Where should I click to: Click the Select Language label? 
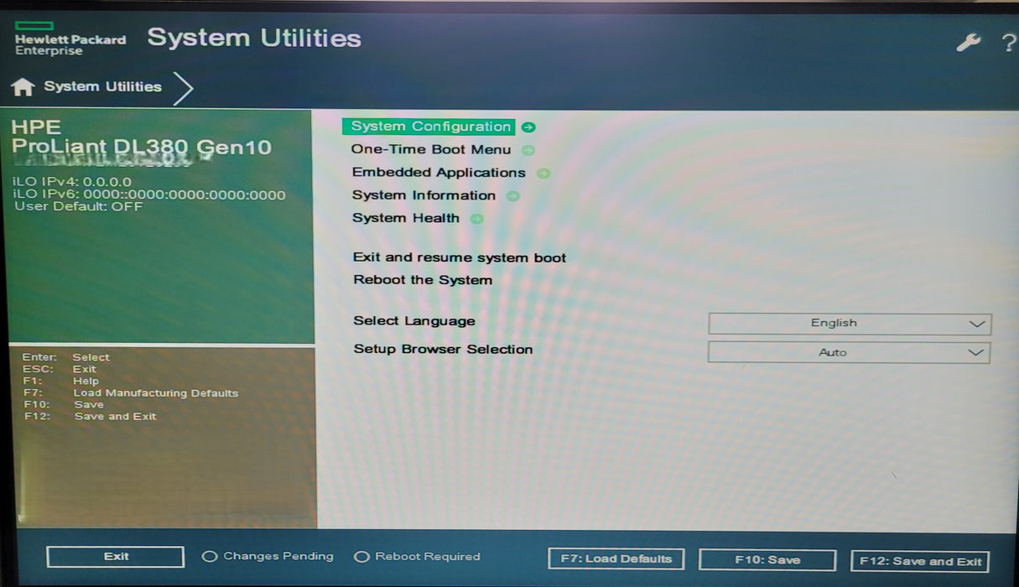pyautogui.click(x=414, y=321)
